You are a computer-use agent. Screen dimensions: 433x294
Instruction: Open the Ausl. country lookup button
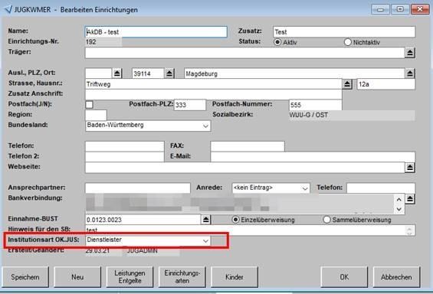coord(117,73)
